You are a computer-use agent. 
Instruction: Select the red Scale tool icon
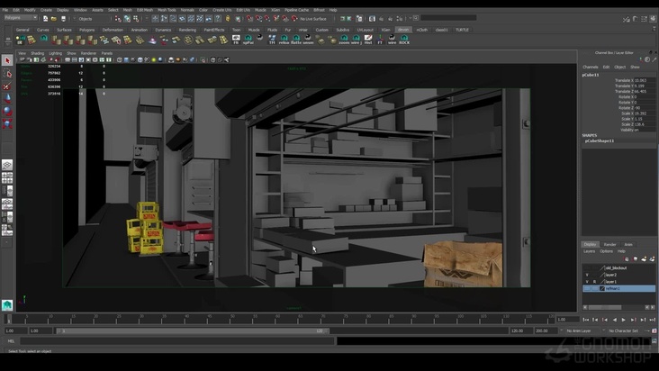click(7, 123)
